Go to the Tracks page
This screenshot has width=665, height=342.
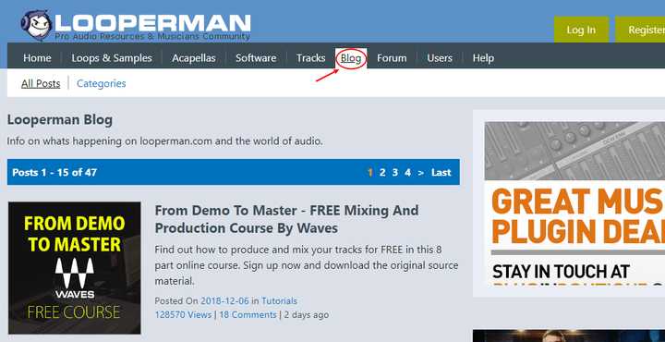pyautogui.click(x=311, y=57)
